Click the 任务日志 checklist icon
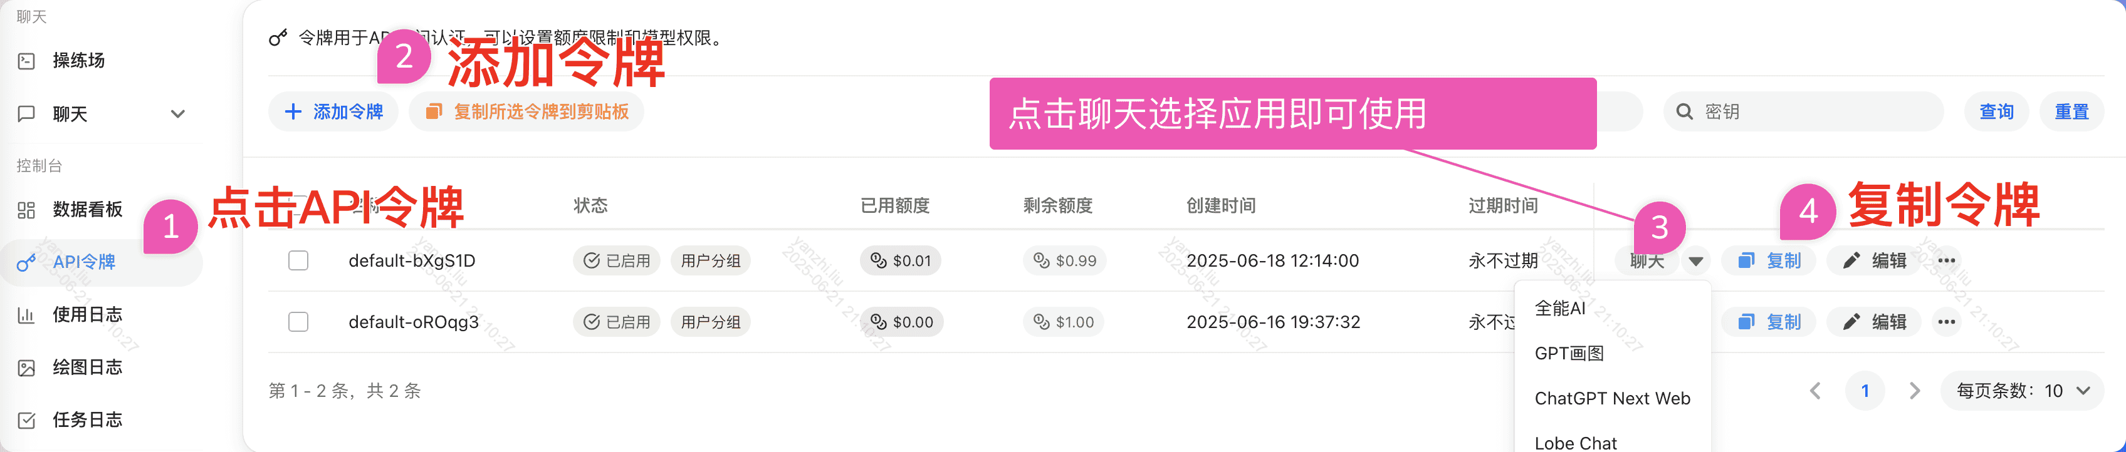Screen dimensions: 2126x452 (26, 421)
